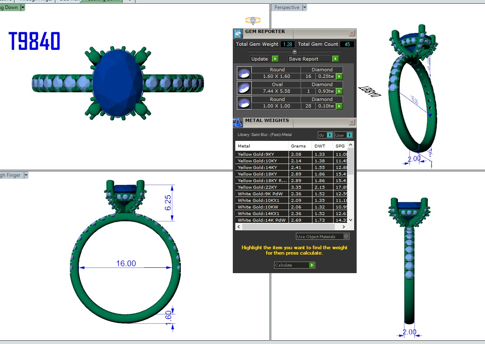The height and width of the screenshot is (344, 485).
Task: Click the green arrow next to Update
Action: 275,59
